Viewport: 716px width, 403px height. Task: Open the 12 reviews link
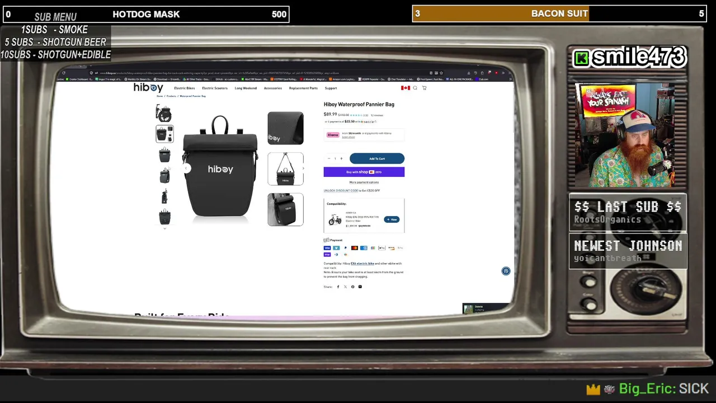point(377,115)
